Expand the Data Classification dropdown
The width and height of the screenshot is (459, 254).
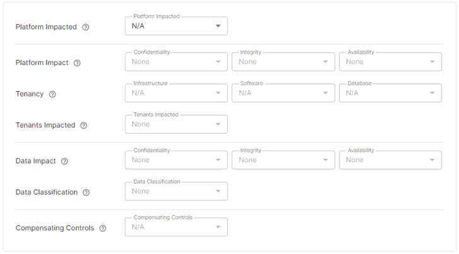point(177,191)
